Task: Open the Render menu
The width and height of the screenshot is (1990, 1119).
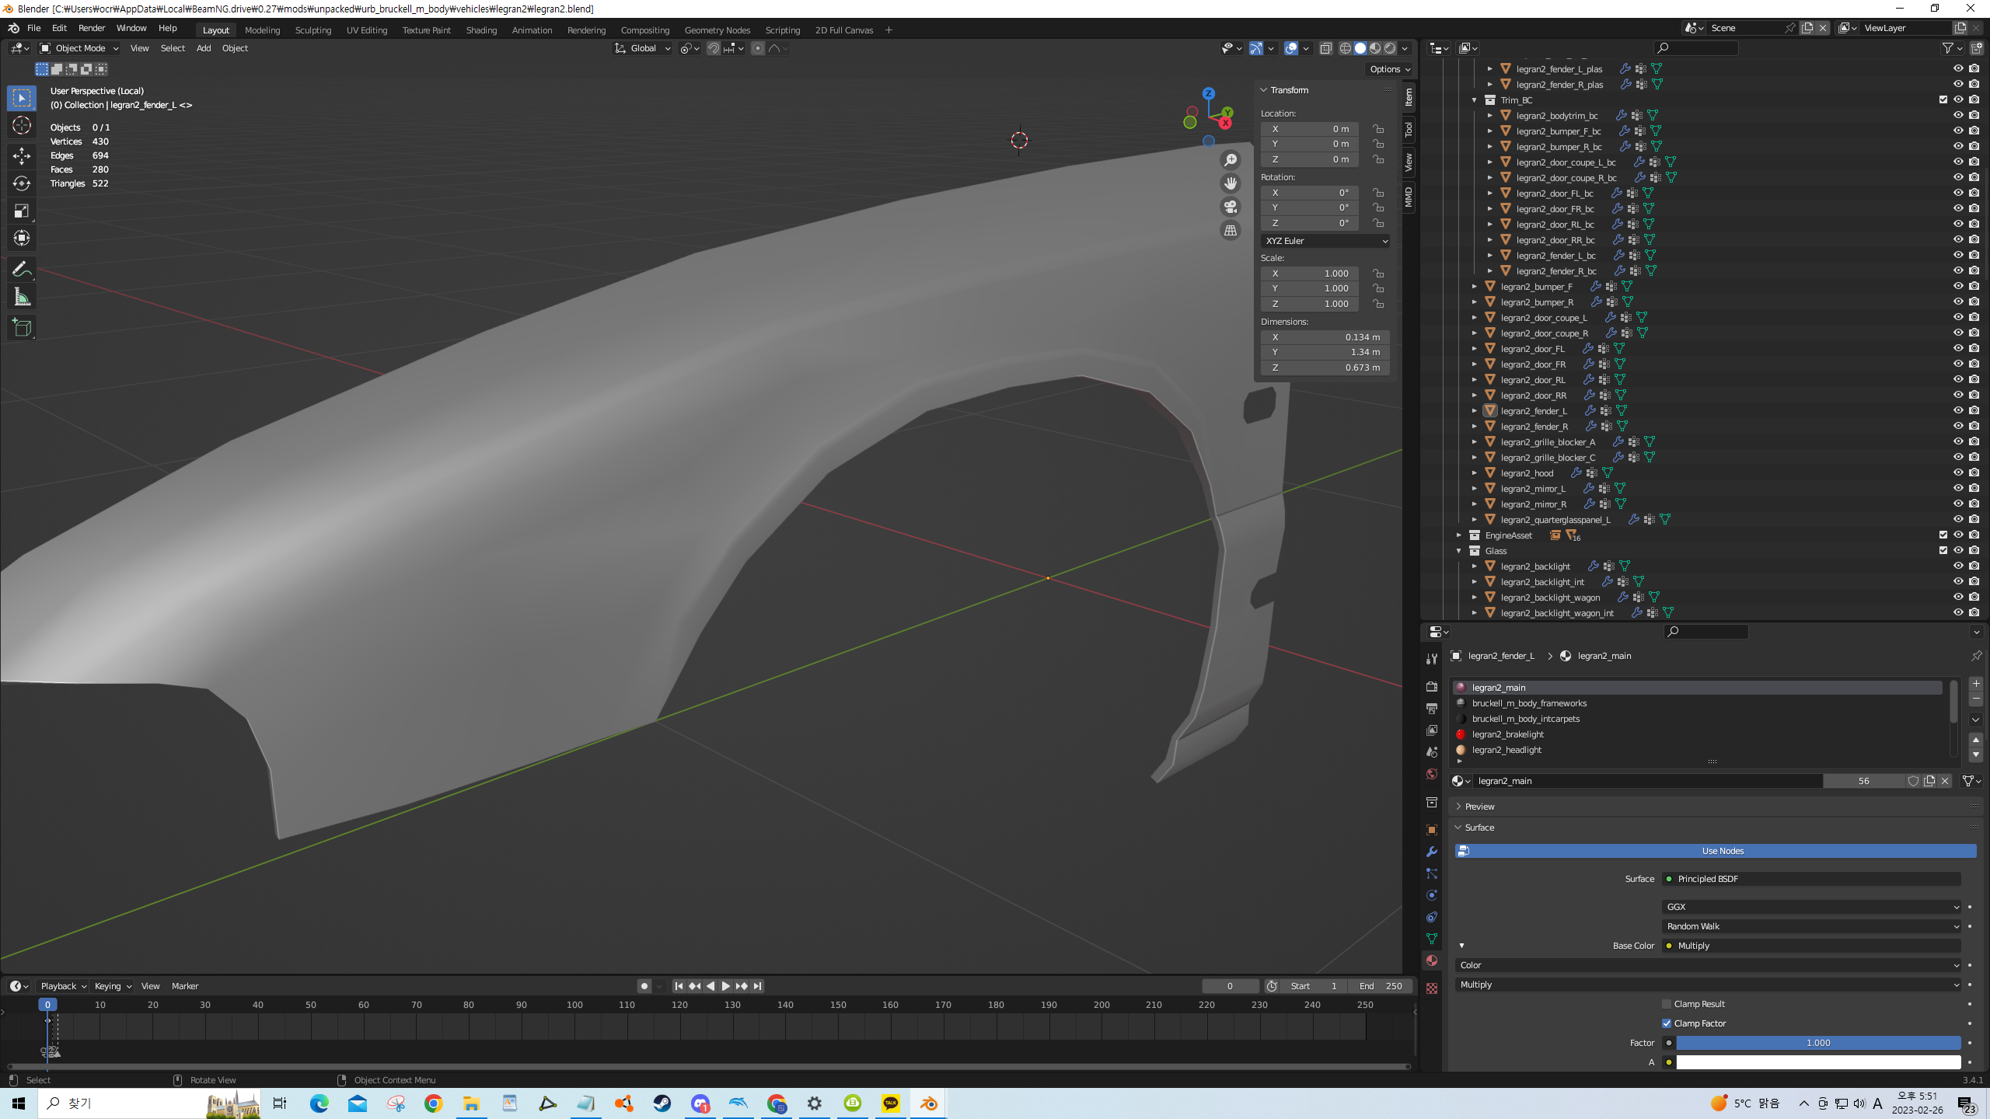Action: pyautogui.click(x=92, y=28)
